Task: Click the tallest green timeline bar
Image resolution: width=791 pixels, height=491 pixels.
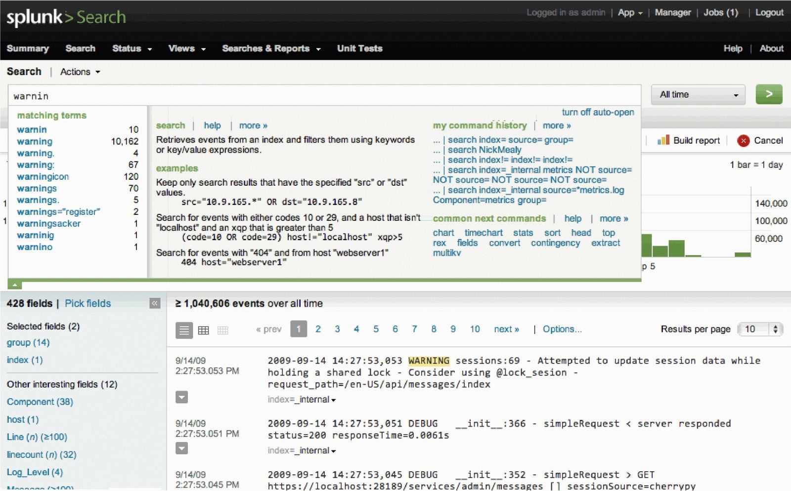Action: tap(646, 245)
